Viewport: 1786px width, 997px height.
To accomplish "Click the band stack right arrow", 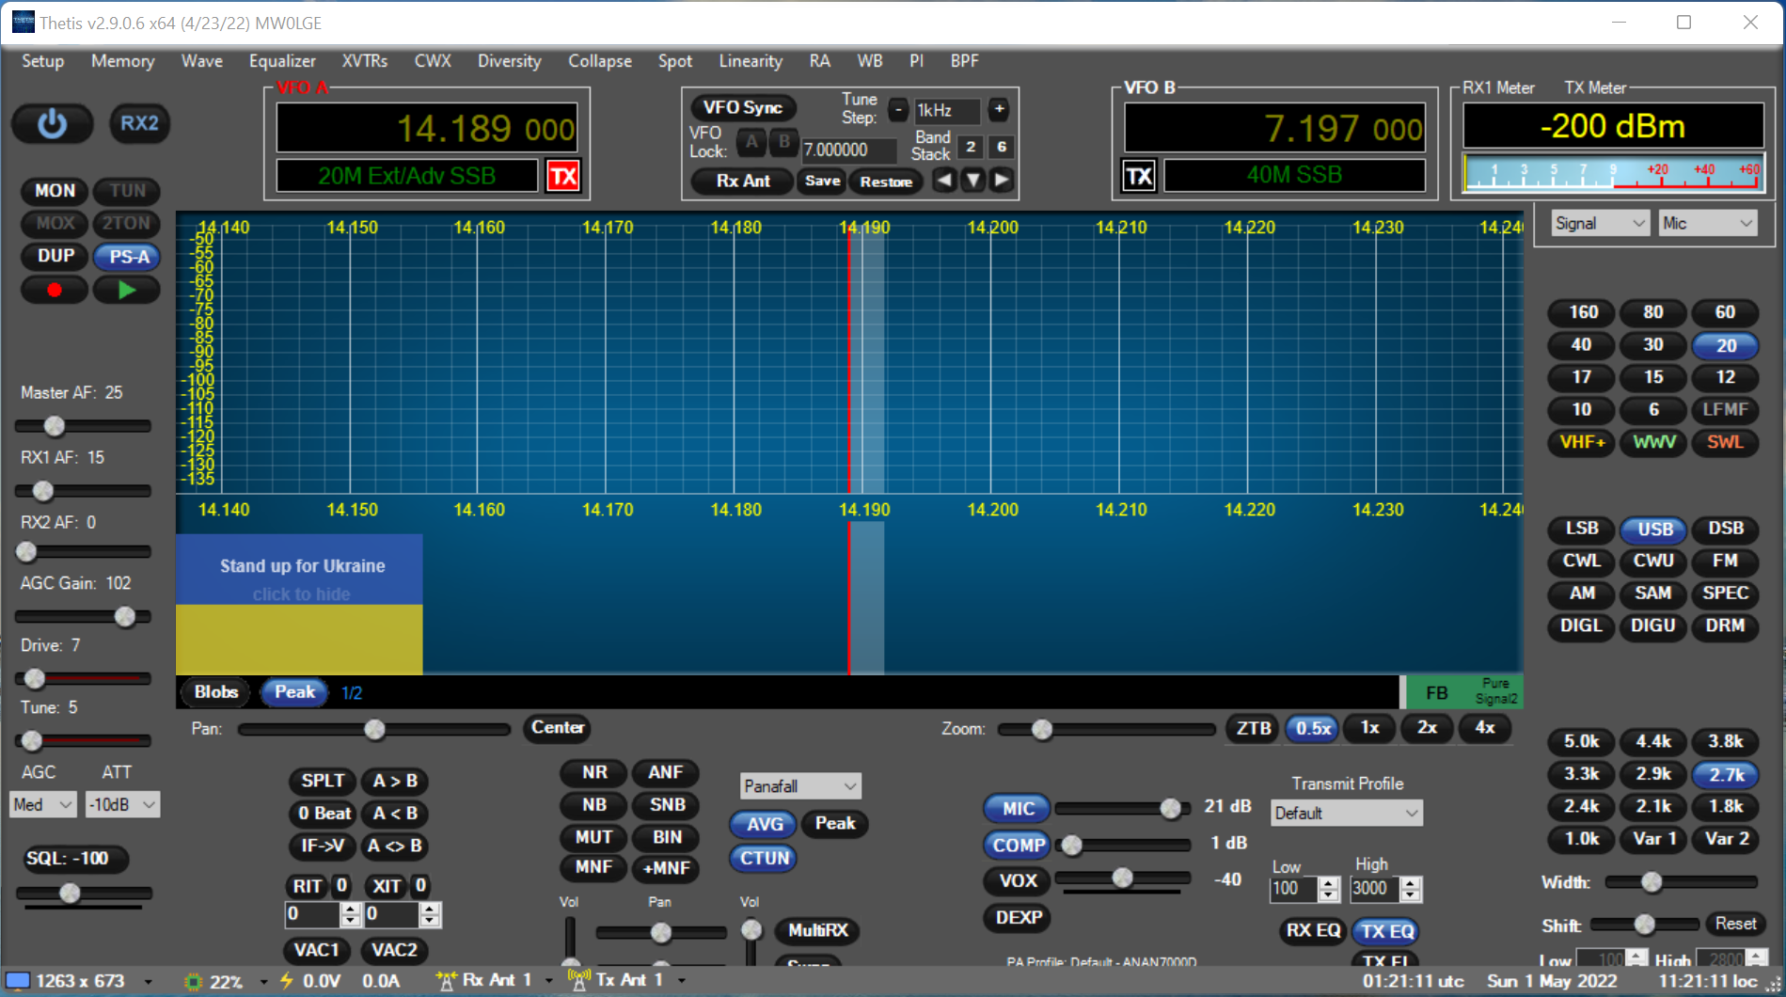I will 1003,180.
